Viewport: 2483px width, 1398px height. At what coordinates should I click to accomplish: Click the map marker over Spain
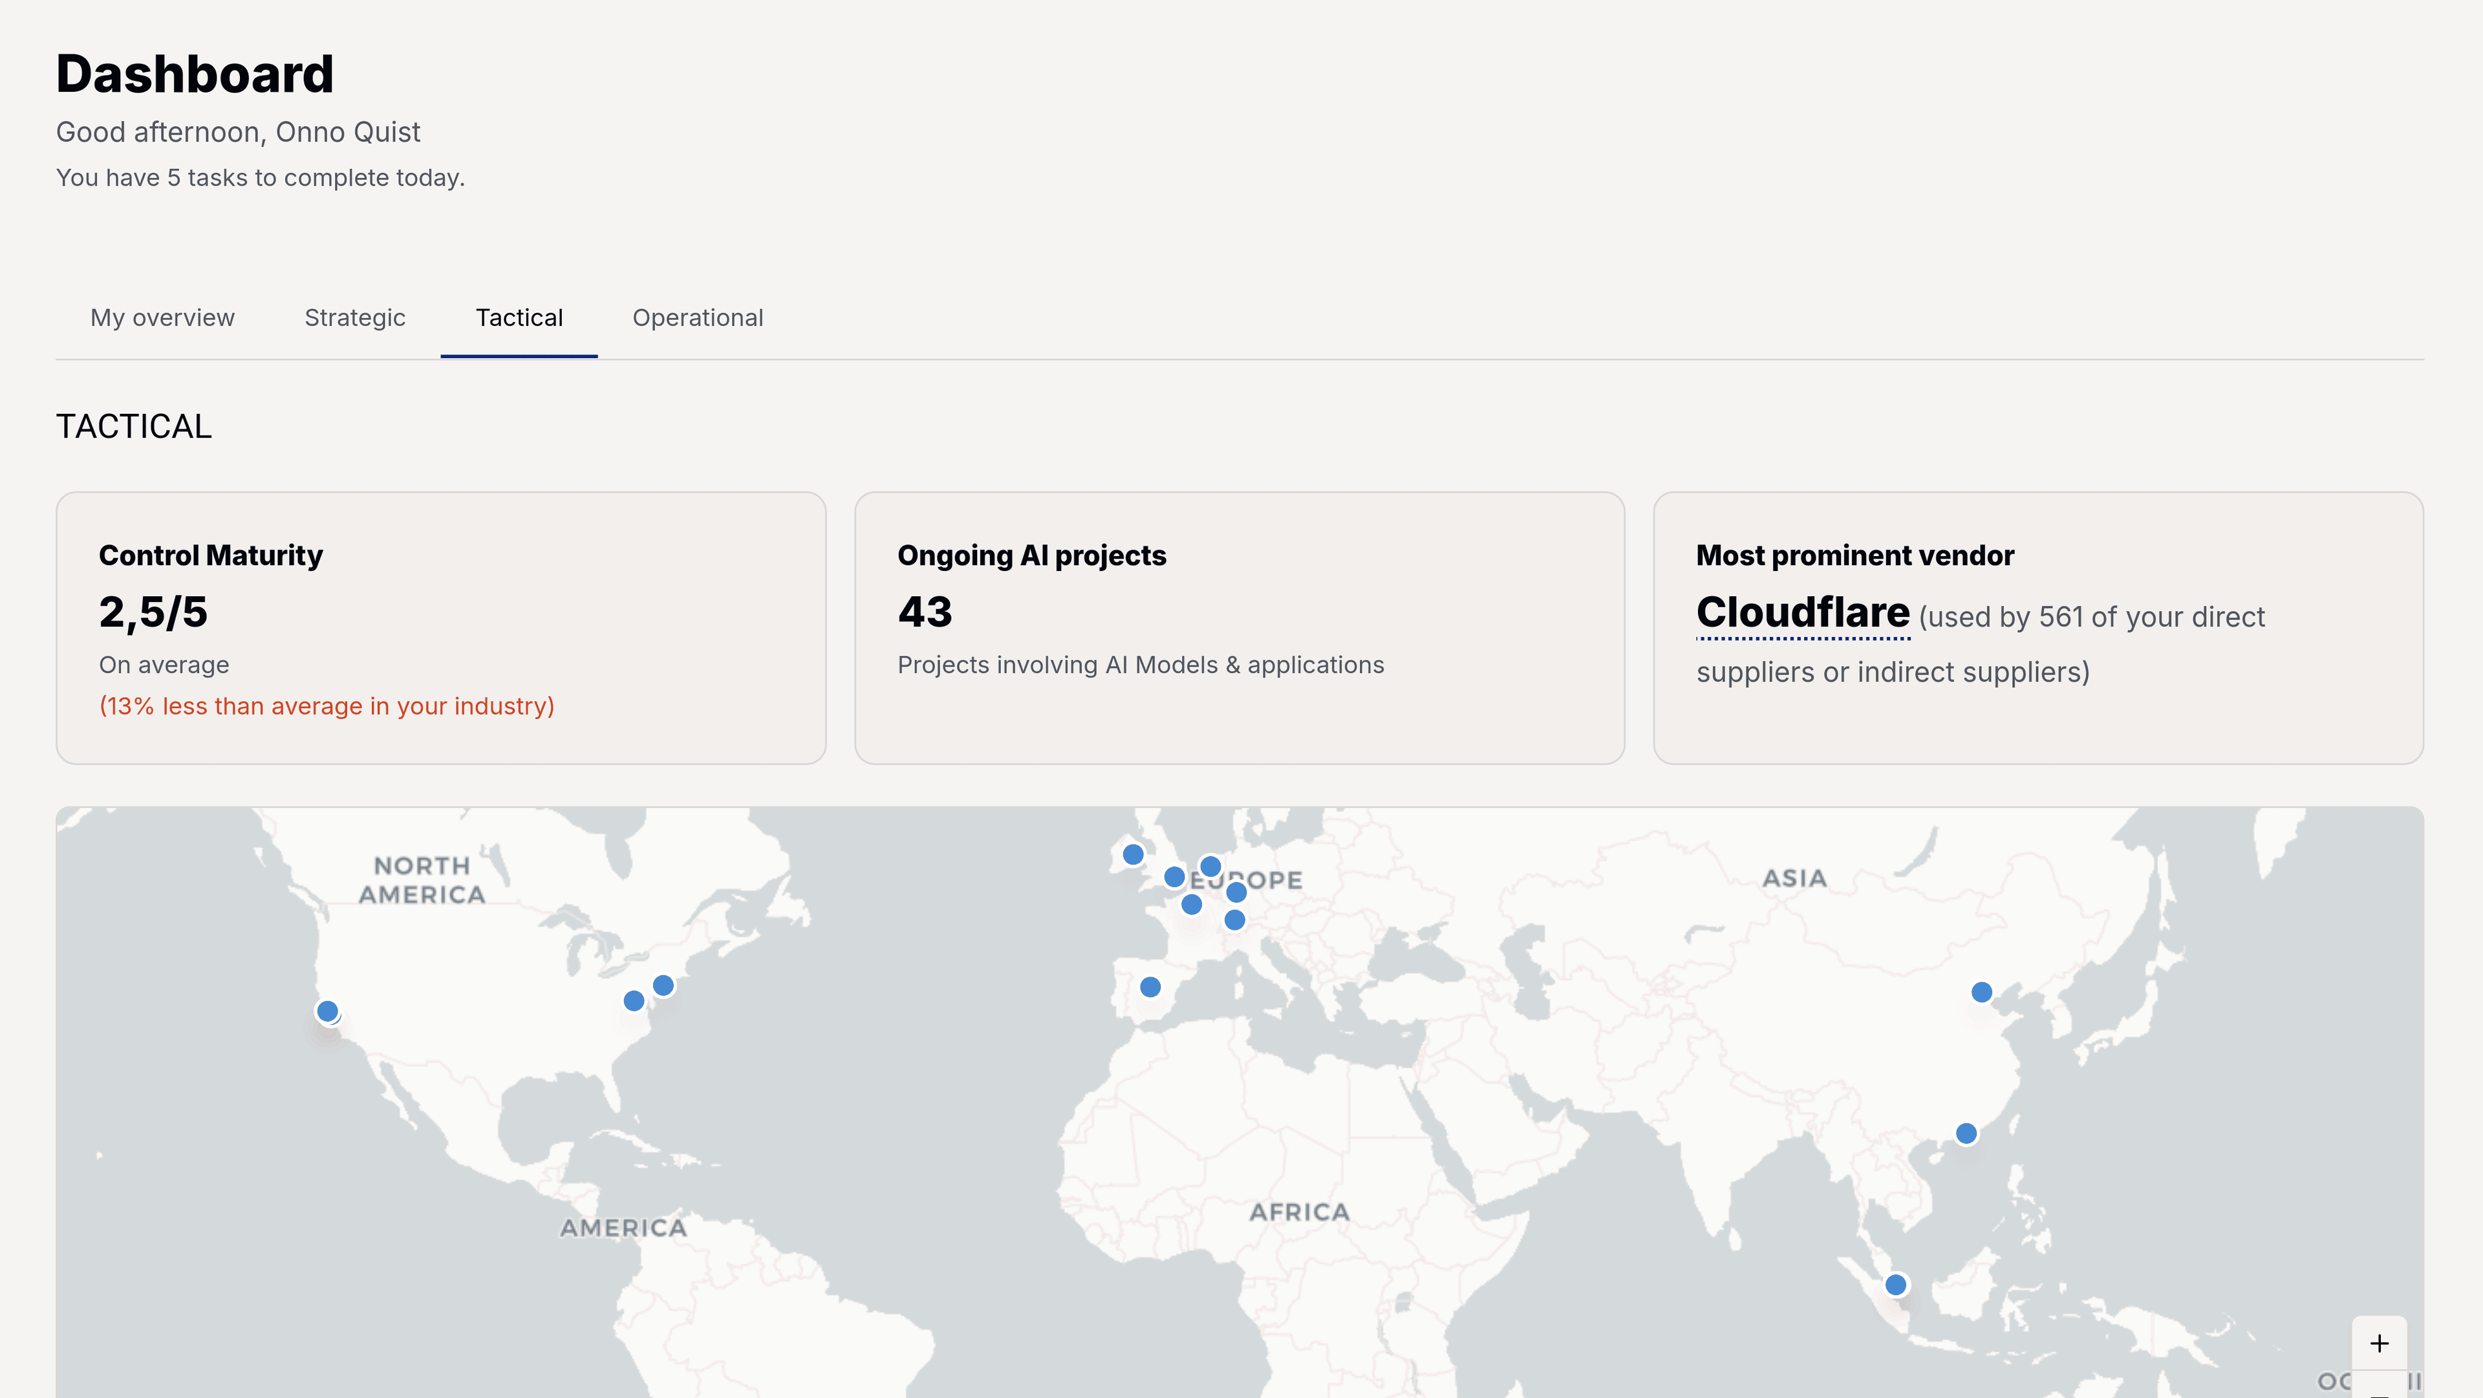point(1150,987)
